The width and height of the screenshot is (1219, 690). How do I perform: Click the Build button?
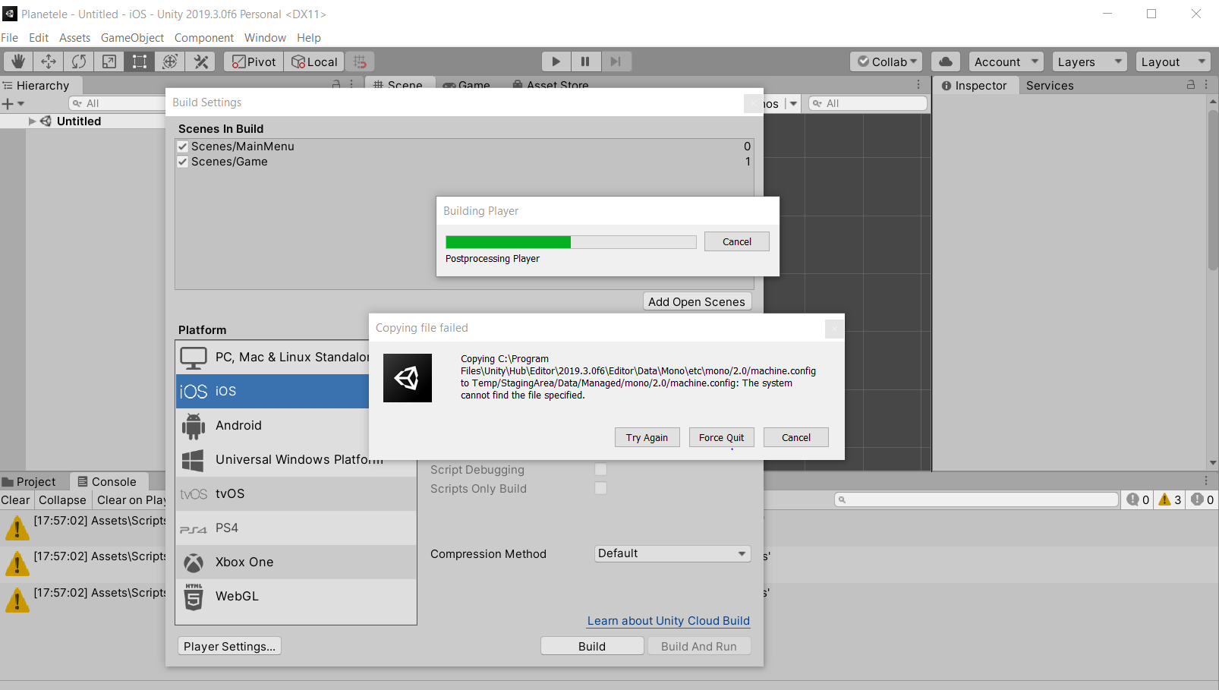click(592, 646)
